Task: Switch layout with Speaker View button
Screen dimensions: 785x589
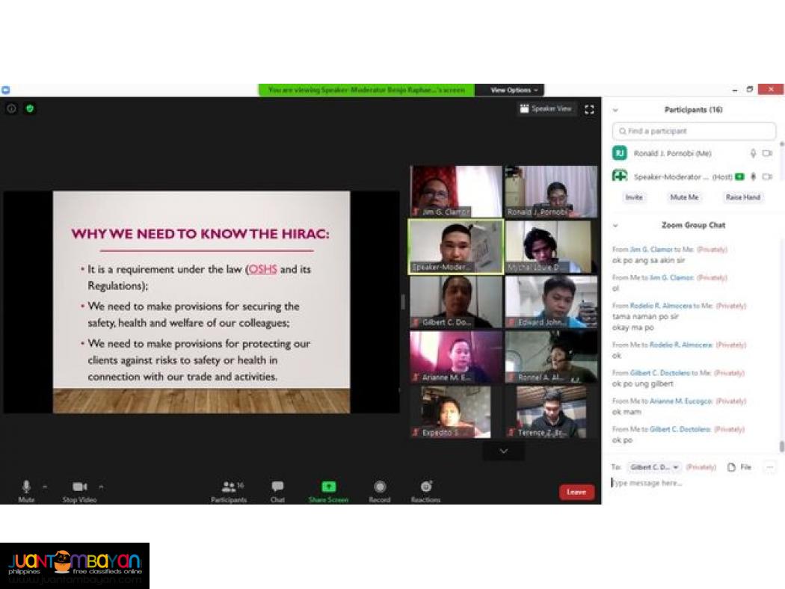Action: pos(546,108)
